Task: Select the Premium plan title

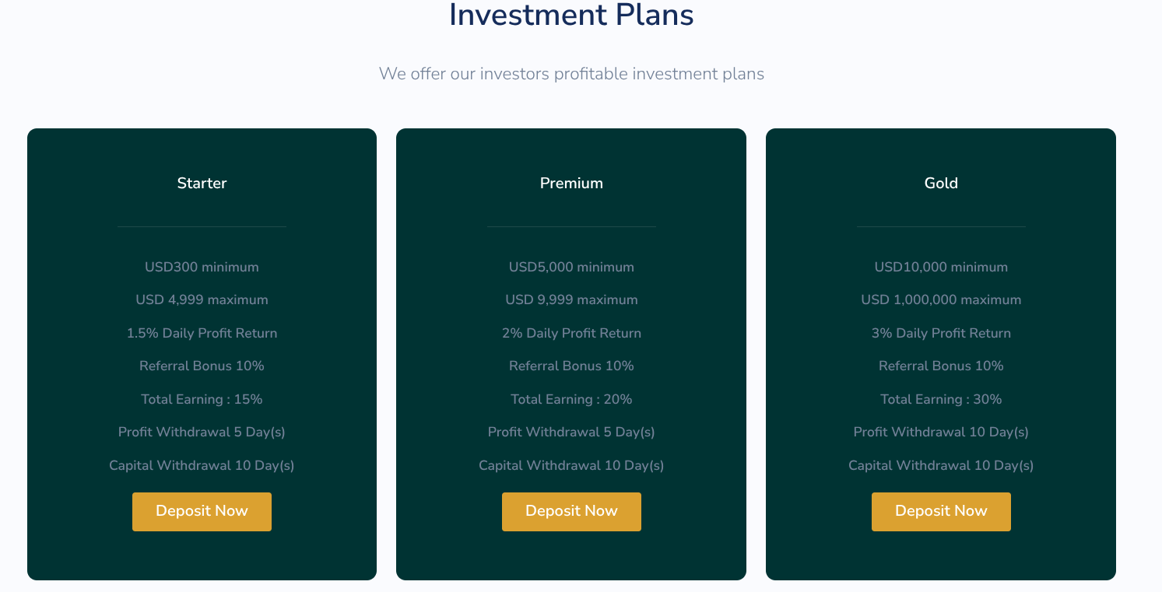Action: pyautogui.click(x=571, y=184)
